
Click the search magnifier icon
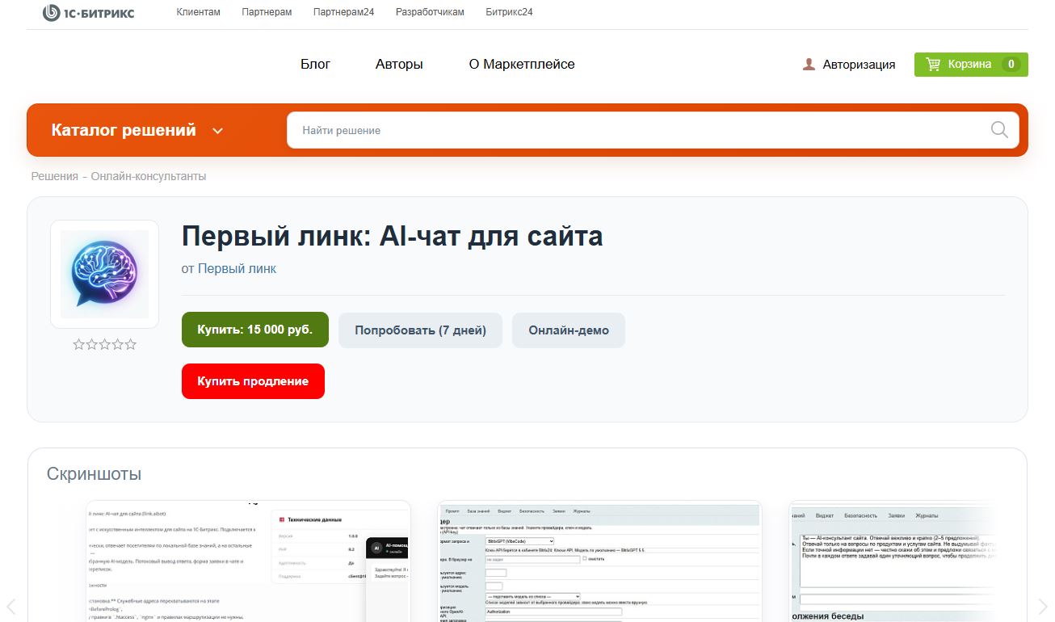999,130
